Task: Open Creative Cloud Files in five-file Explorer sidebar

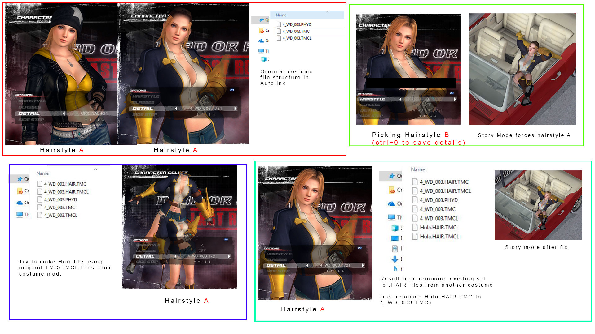Action: pyautogui.click(x=20, y=191)
